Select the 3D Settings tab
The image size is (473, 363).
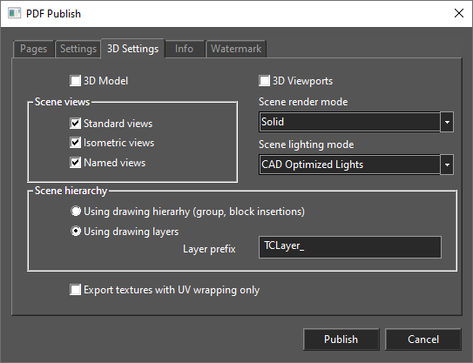[x=132, y=49]
